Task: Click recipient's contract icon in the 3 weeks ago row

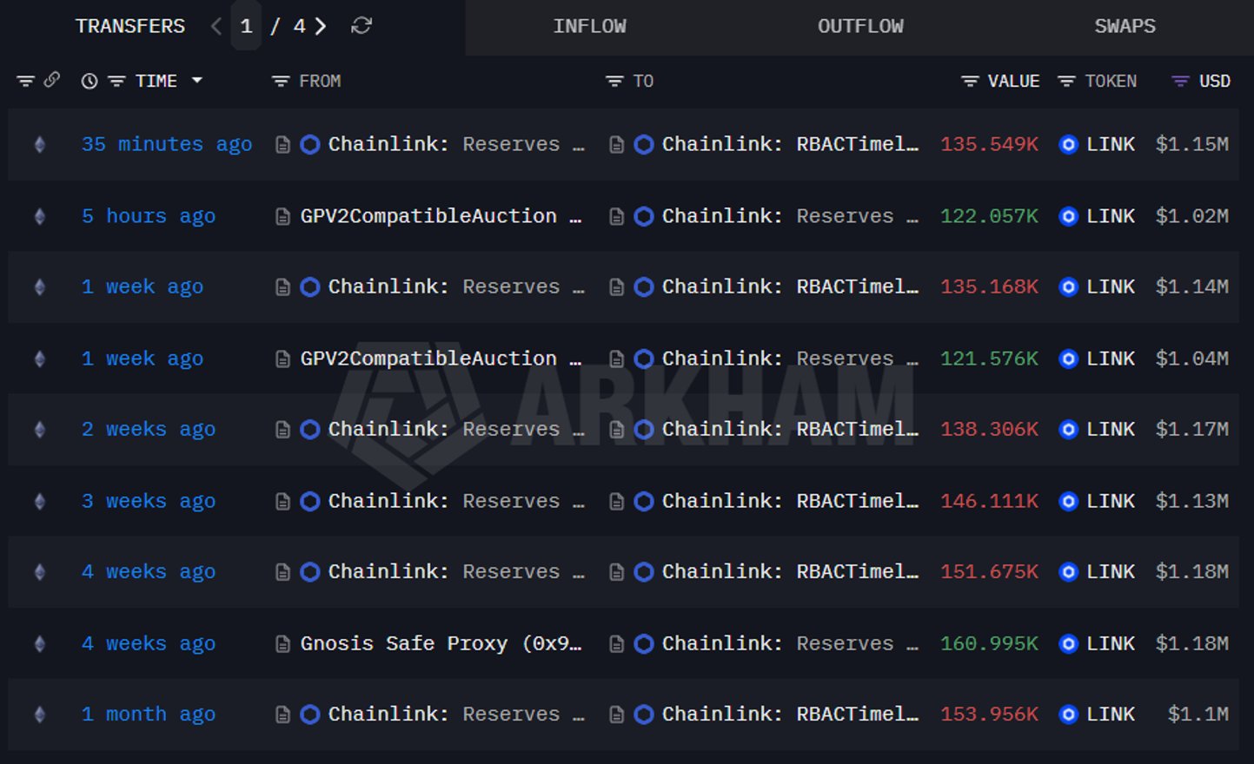Action: [616, 501]
